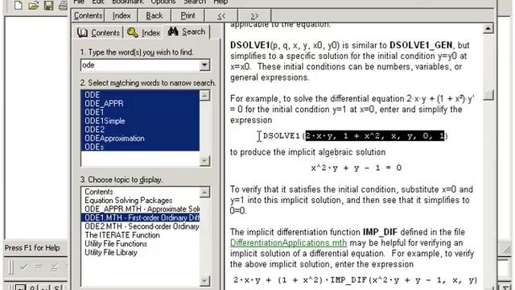Click the help content scrollbar thumb
The height and width of the screenshot is (290, 515).
pyautogui.click(x=488, y=95)
